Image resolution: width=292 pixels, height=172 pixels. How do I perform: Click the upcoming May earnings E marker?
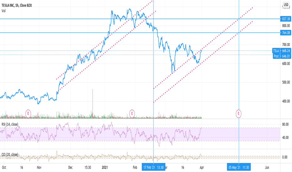[238, 114]
